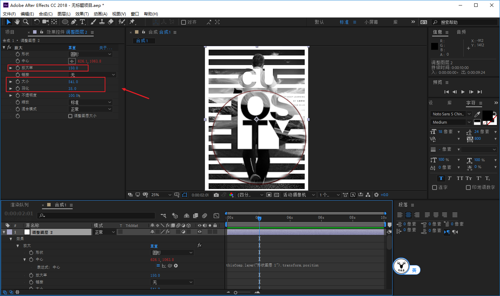Open the 动画(A) menu
The width and height of the screenshot is (500, 296).
pos(101,14)
